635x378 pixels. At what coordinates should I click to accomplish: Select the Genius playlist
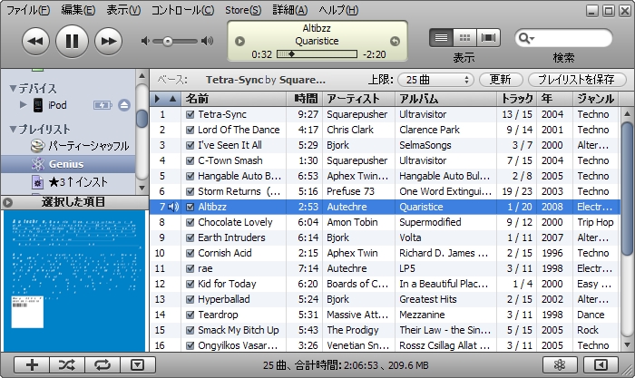pyautogui.click(x=68, y=164)
